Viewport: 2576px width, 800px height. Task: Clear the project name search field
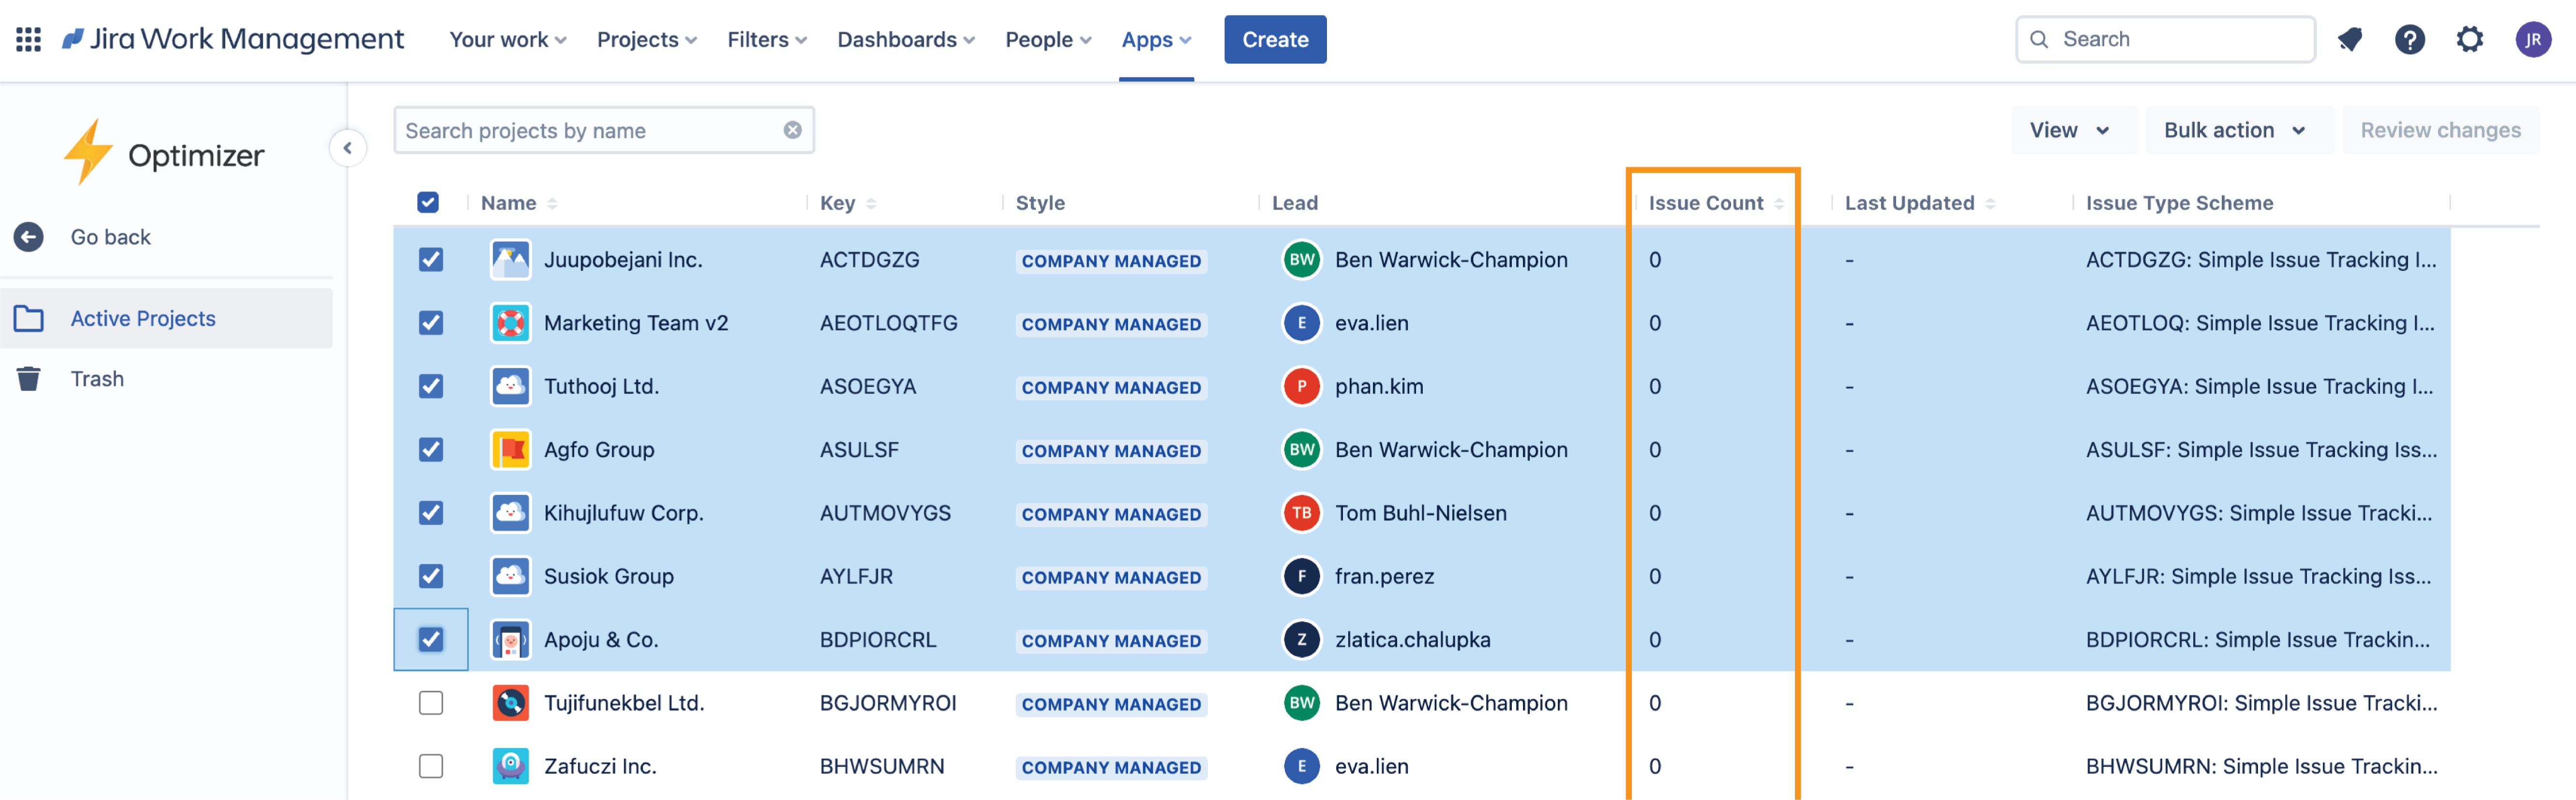point(792,129)
